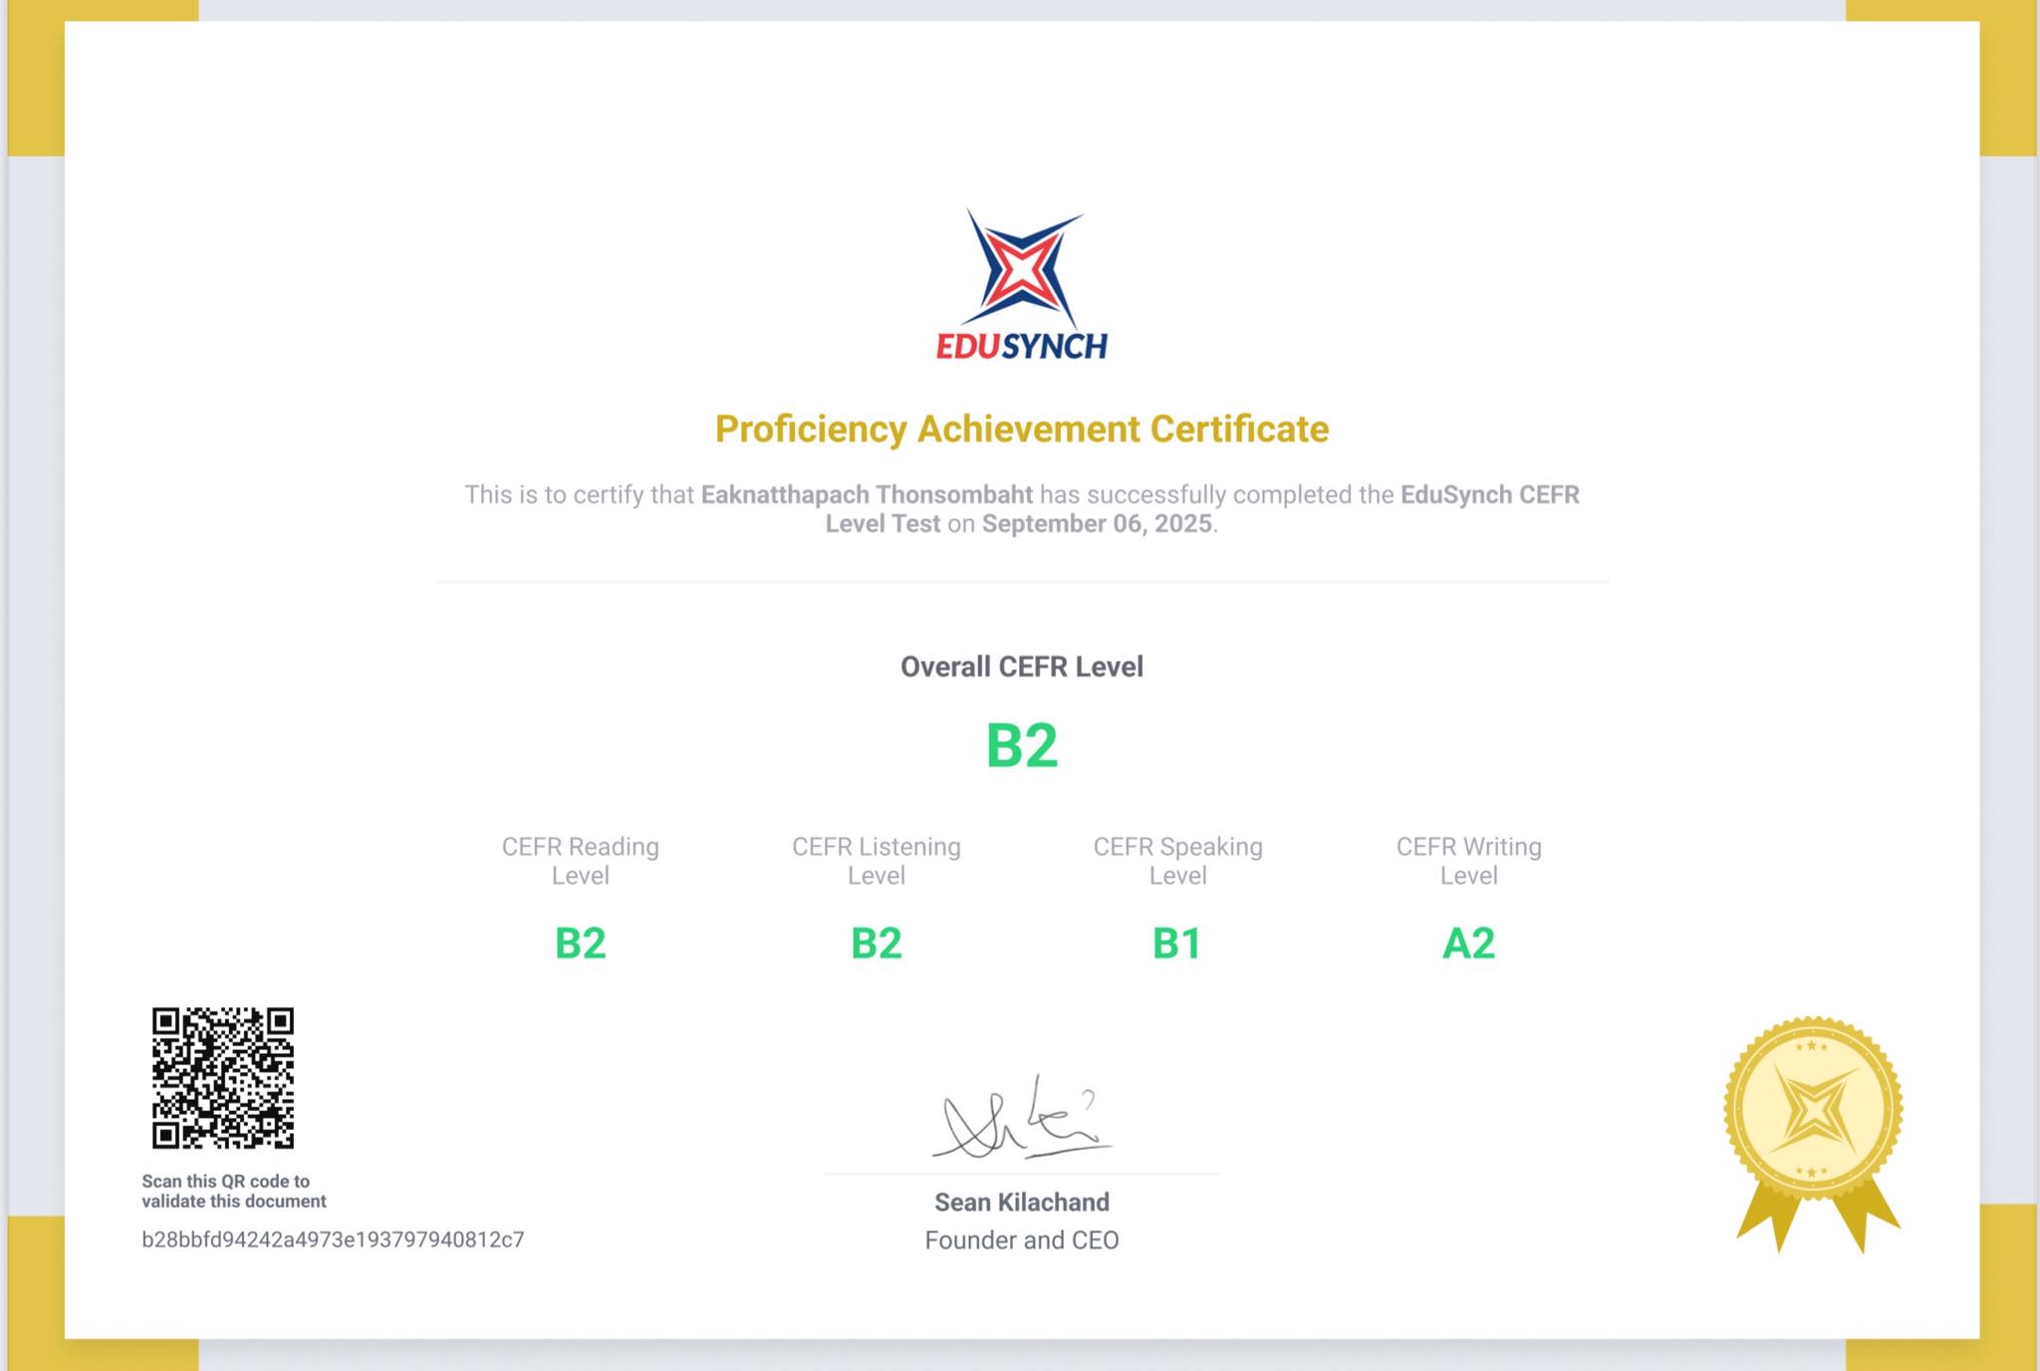Click the B2 grade under Reading

point(581,944)
